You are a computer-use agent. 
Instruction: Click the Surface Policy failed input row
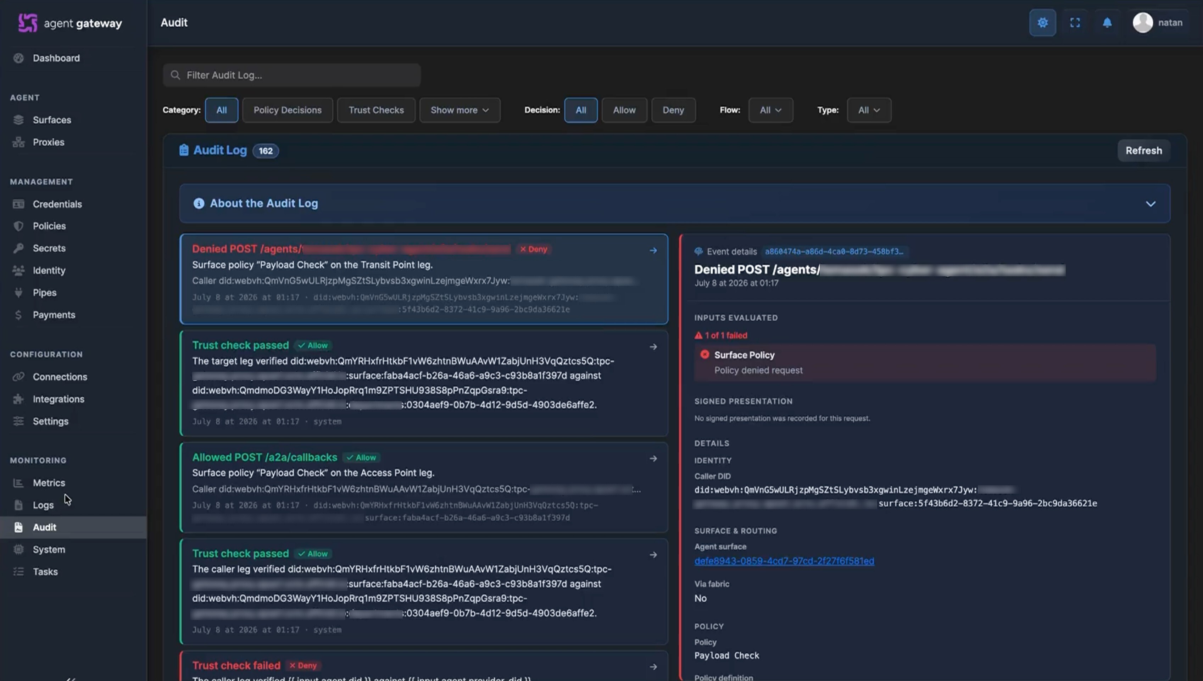pos(925,362)
